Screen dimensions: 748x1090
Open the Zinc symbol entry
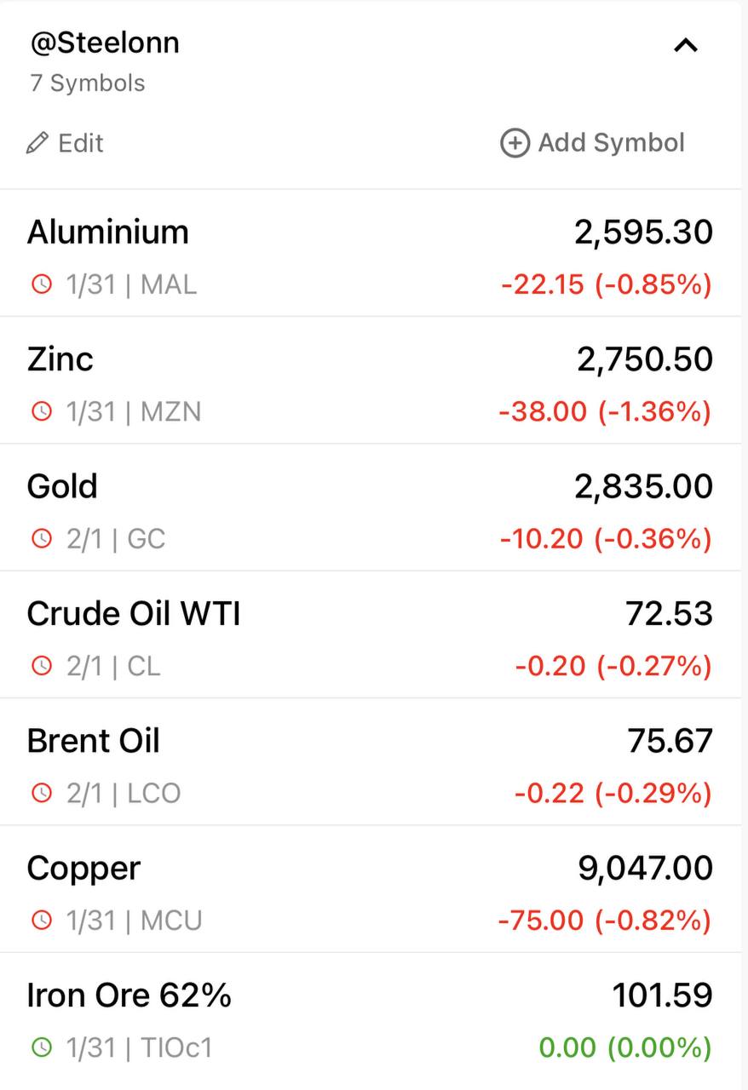371,381
